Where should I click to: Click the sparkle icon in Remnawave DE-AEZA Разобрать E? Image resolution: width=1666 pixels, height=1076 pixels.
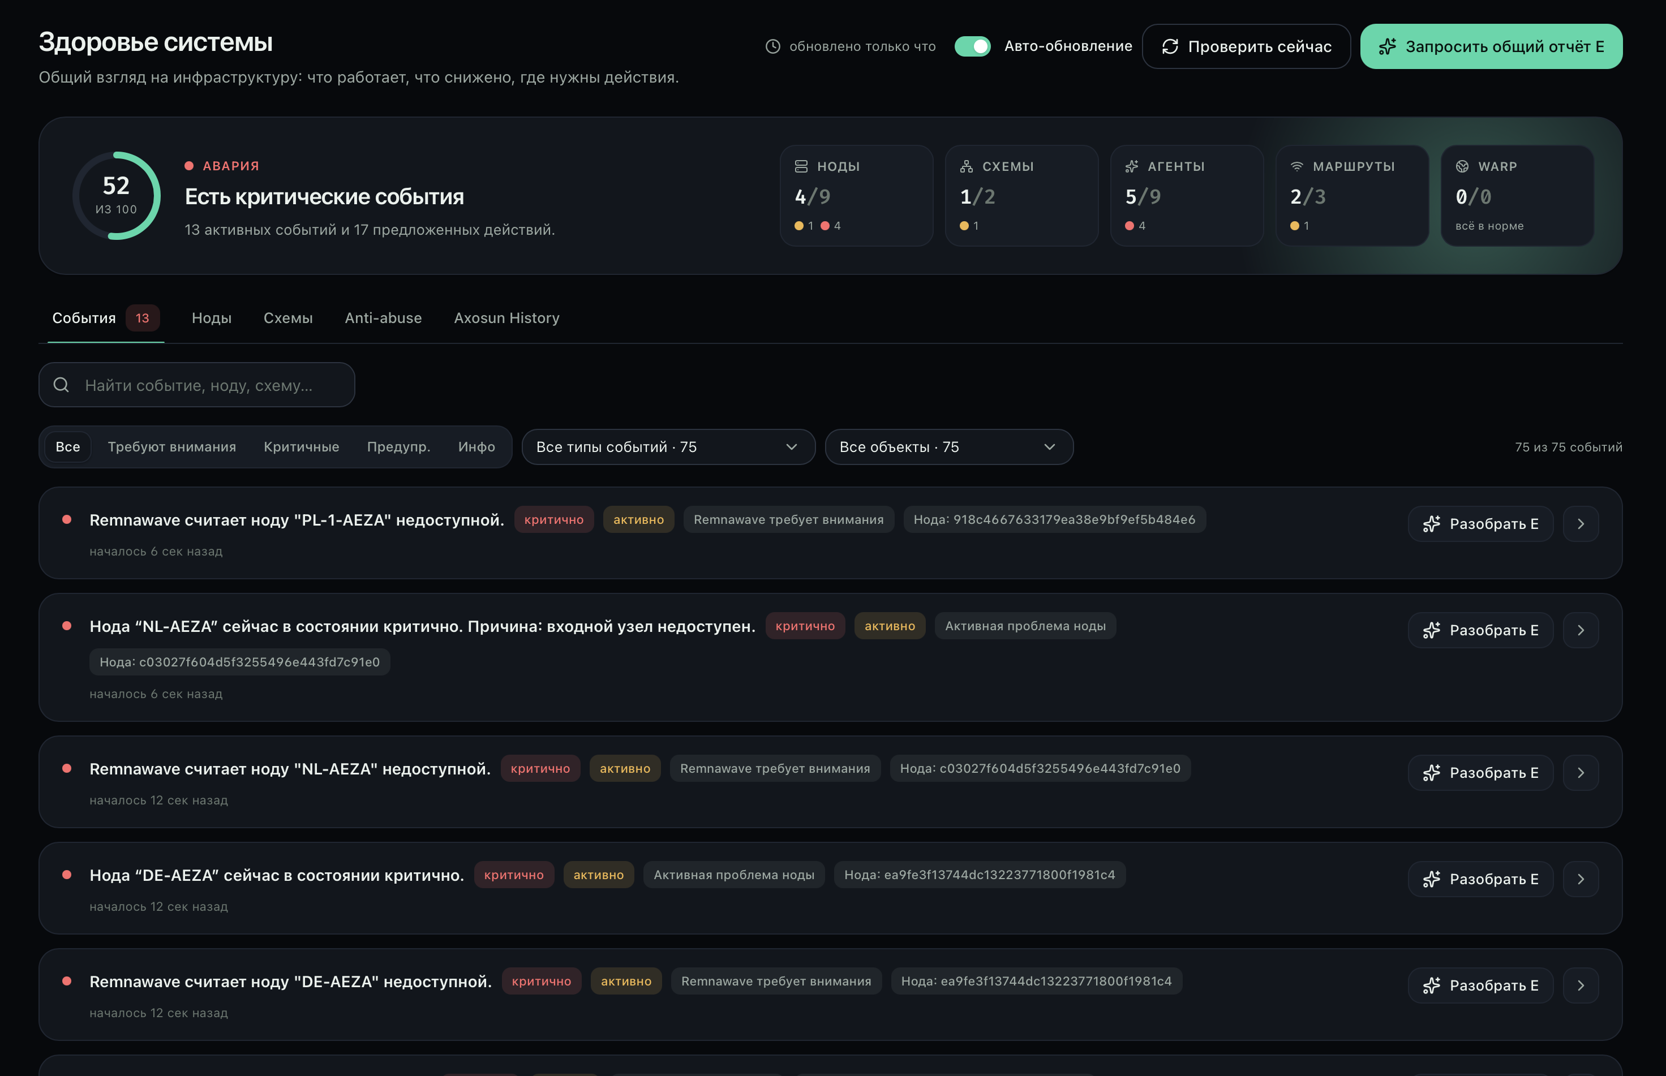click(x=1431, y=985)
